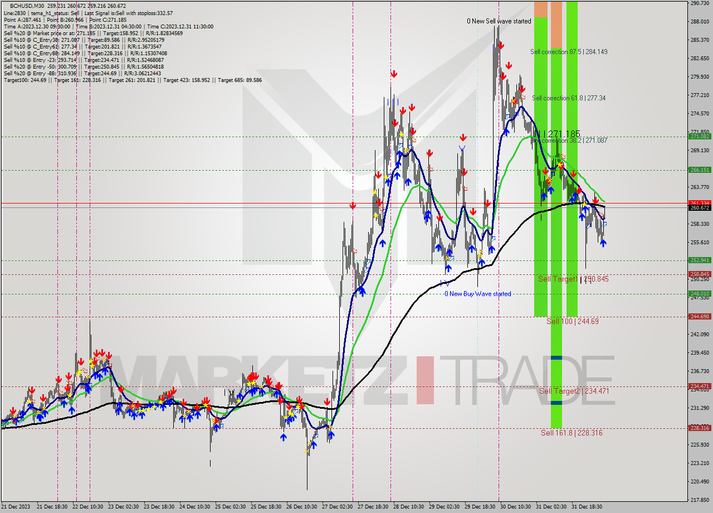This screenshot has width=713, height=513.
Task: Click the red 234.471 price tag on the axis
Action: coord(700,386)
